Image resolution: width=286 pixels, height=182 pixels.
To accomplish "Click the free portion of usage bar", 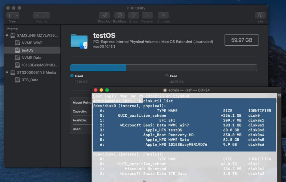I will (x=192, y=68).
